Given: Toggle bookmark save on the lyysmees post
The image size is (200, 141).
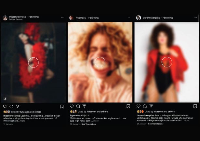Looking at the screenshot, I should (x=128, y=106).
